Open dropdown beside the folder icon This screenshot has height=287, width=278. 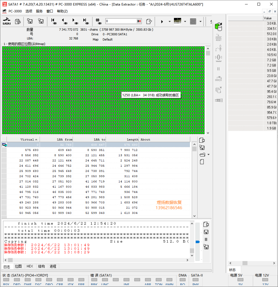(x=208, y=155)
